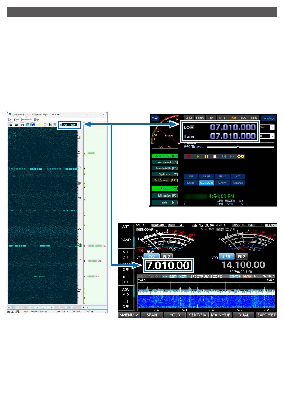The image size is (284, 415).
Task: Open the band dropdown beside the LO frequency
Action: pos(272,127)
